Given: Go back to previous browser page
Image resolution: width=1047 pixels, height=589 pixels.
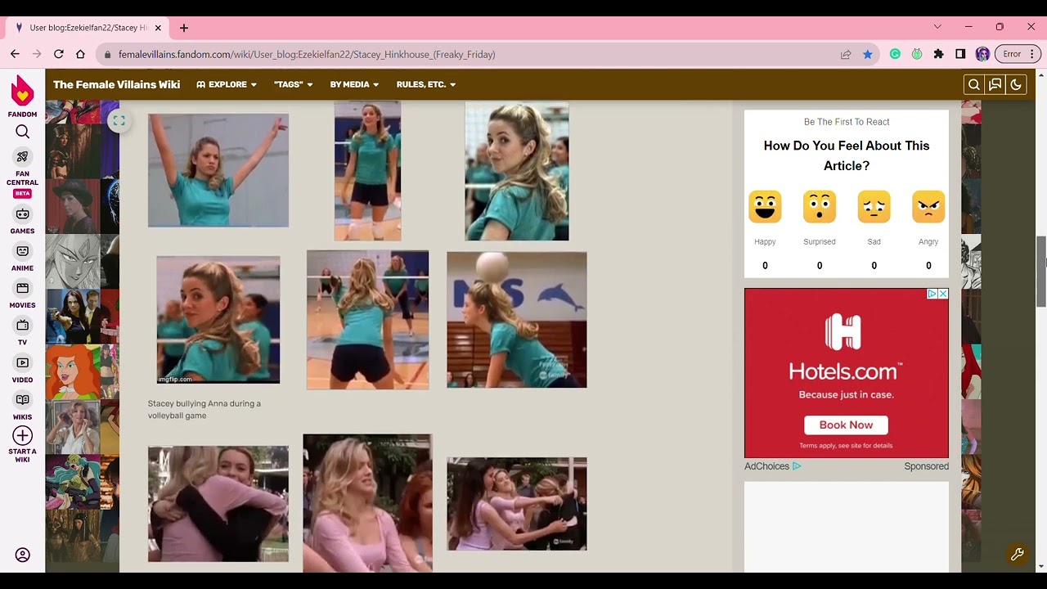Looking at the screenshot, I should 15,54.
